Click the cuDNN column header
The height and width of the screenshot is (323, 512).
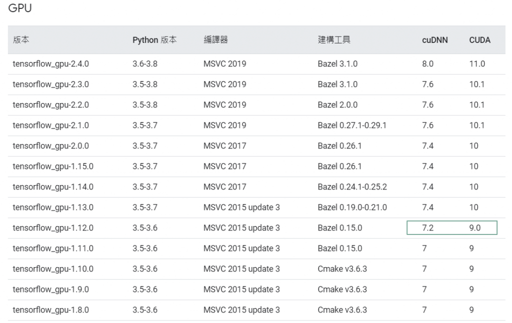tap(434, 40)
